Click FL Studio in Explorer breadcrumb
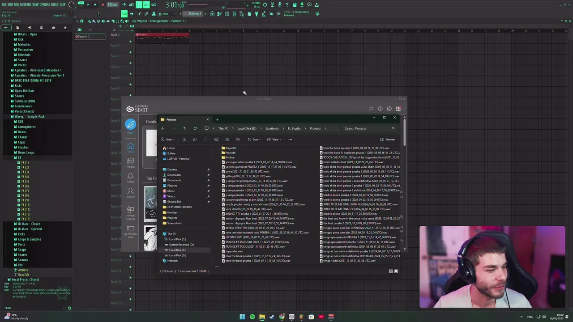This screenshot has width=573, height=322. 294,128
